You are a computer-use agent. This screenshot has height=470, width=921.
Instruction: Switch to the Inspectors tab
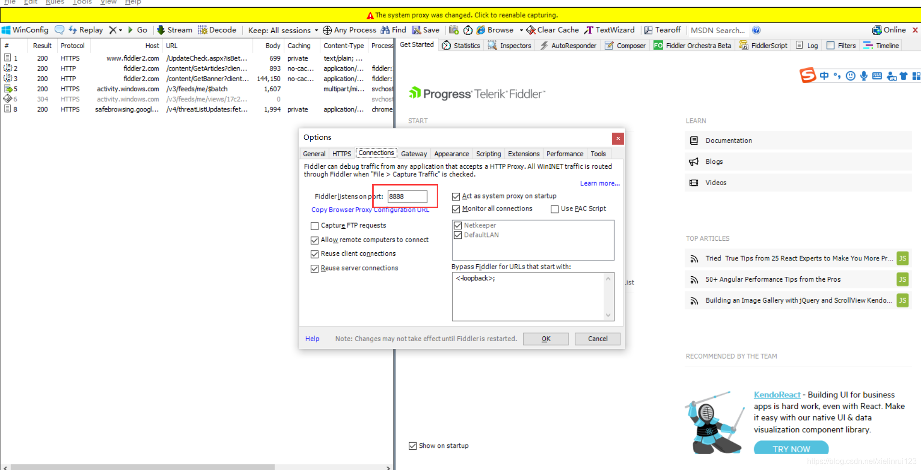pos(509,46)
